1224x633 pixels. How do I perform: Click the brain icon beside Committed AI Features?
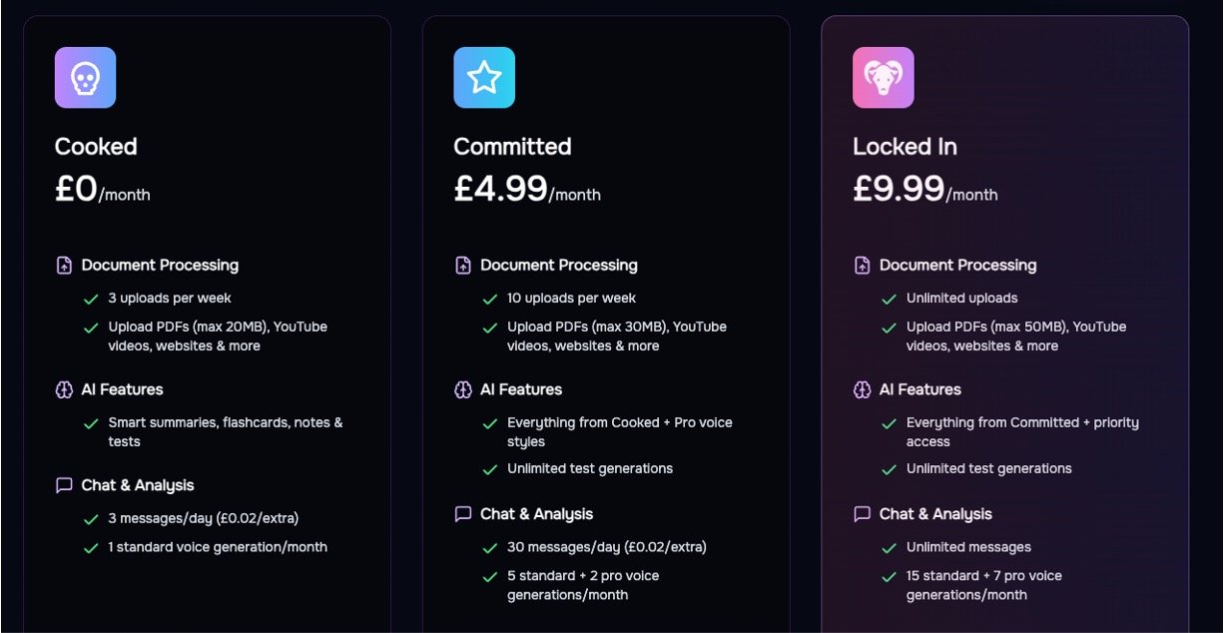[463, 389]
